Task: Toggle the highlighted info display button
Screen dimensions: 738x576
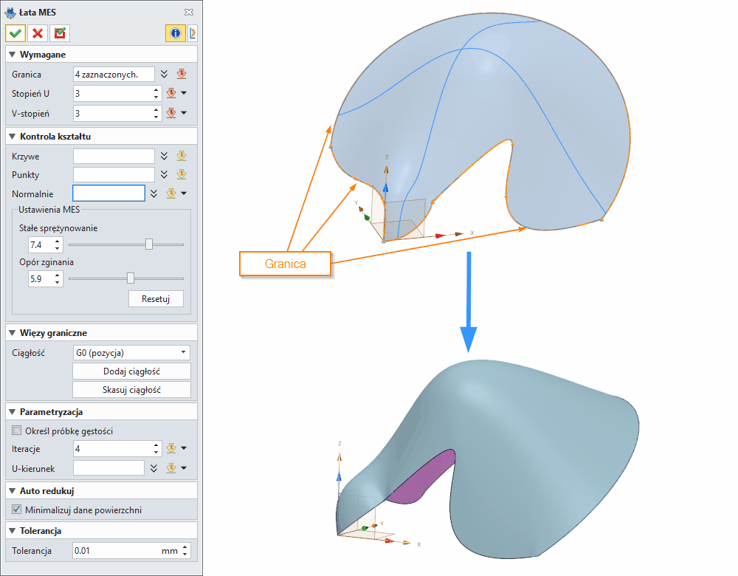Action: [x=176, y=33]
